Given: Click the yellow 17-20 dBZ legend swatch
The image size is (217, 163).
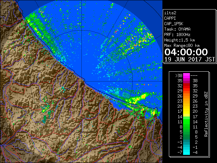Looking at the screenshot, I should 186,111.
